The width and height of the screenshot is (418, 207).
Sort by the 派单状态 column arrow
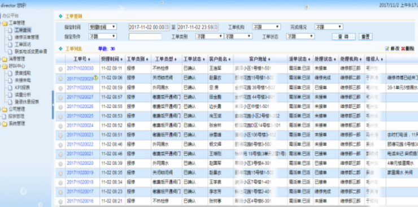point(309,59)
